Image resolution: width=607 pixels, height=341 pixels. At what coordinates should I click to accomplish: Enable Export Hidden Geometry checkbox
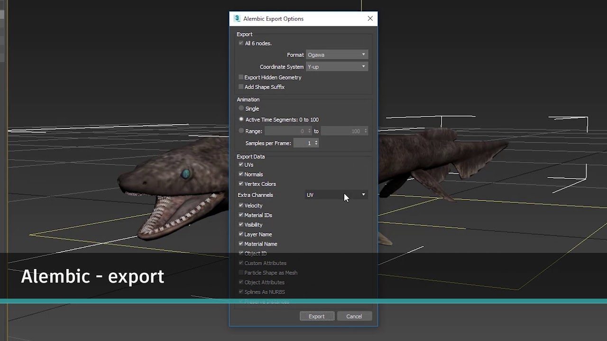coord(241,77)
